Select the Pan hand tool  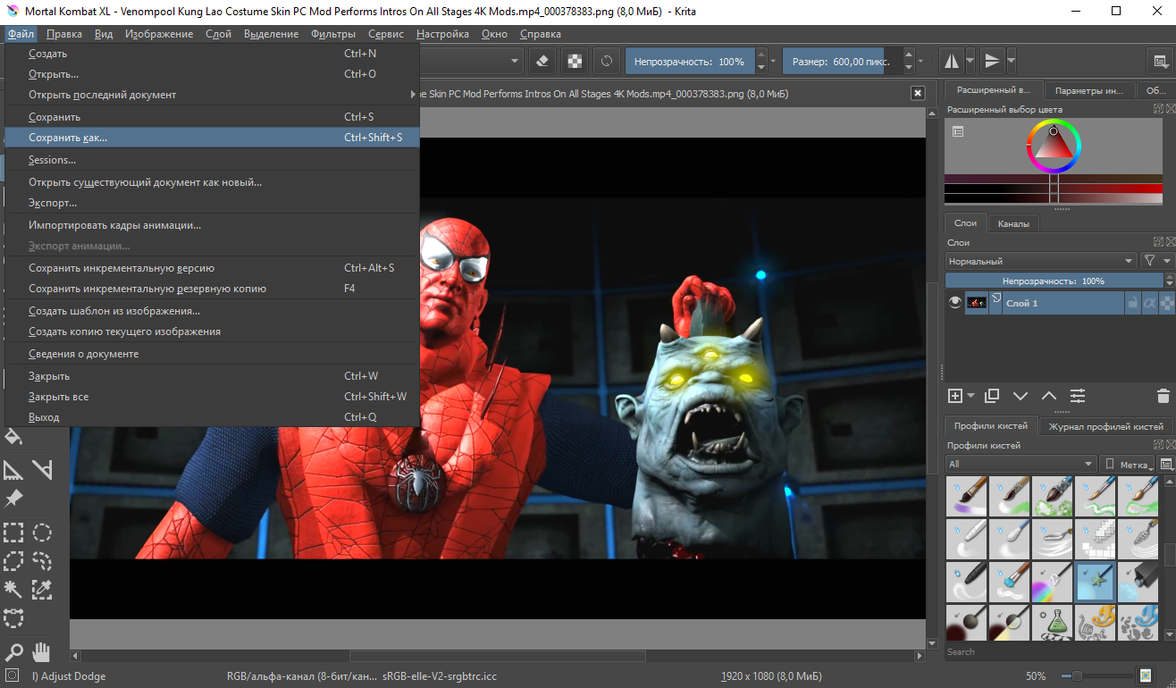tap(42, 652)
